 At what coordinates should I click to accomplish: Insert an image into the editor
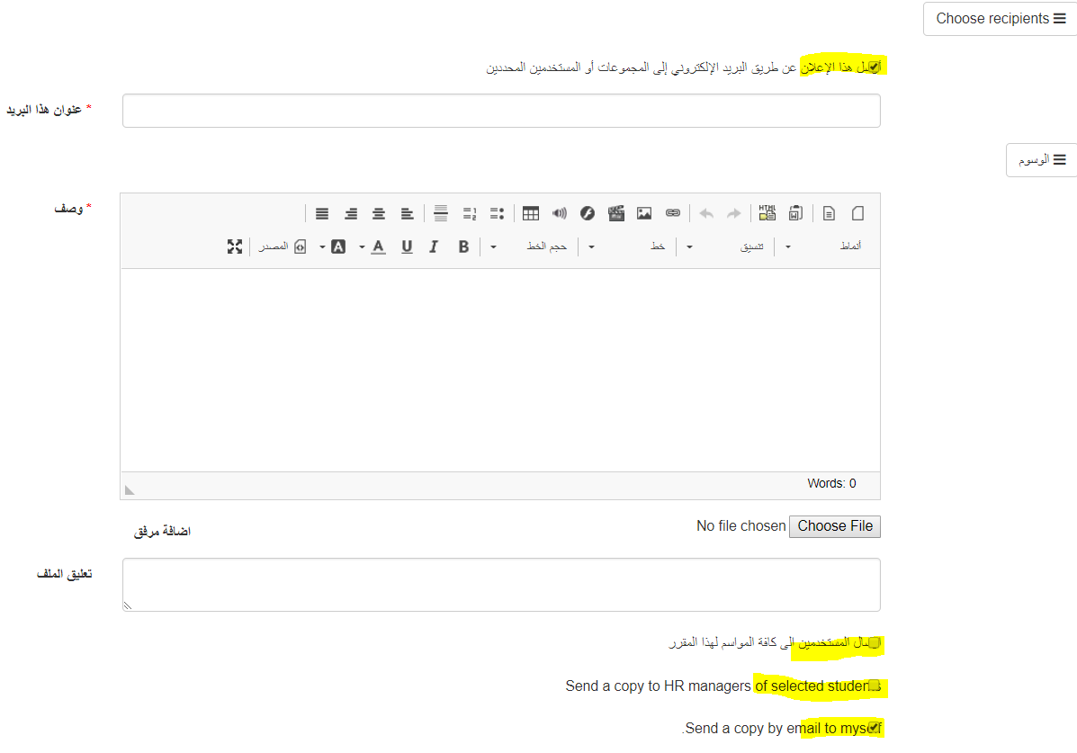[644, 214]
